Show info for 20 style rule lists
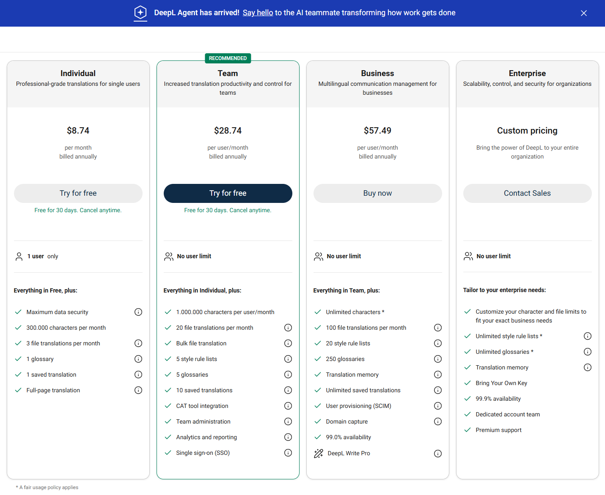The height and width of the screenshot is (495, 605). point(438,343)
